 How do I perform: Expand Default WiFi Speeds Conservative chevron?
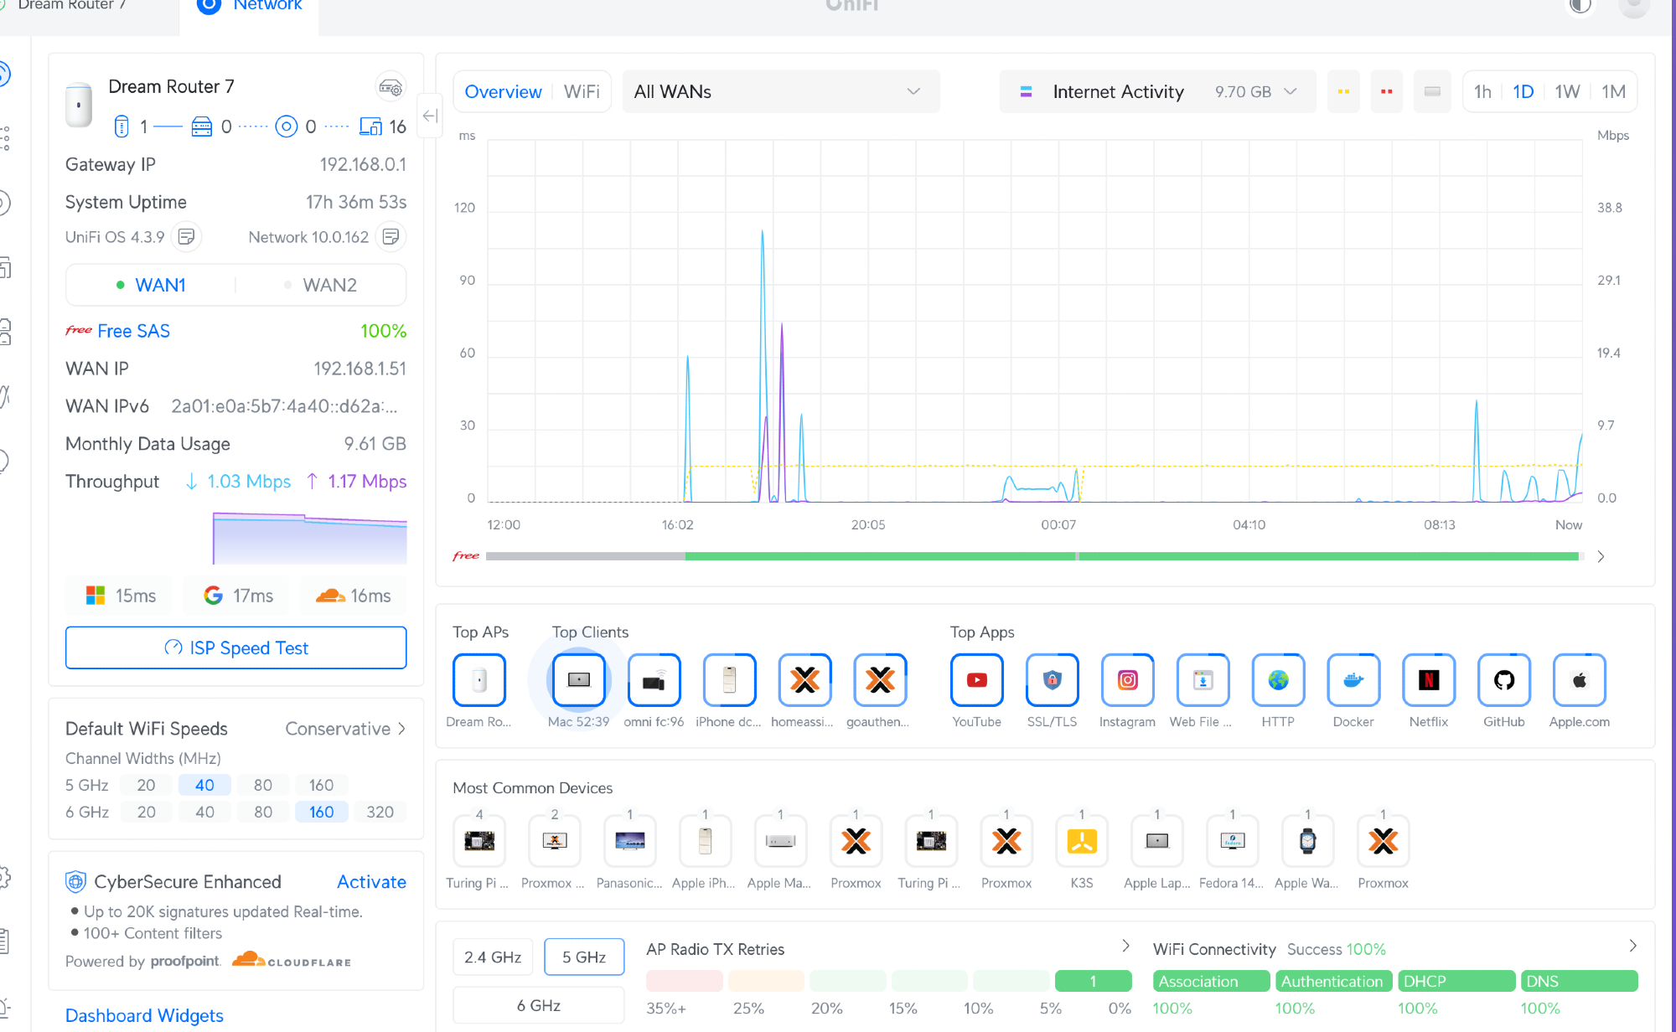click(x=402, y=729)
